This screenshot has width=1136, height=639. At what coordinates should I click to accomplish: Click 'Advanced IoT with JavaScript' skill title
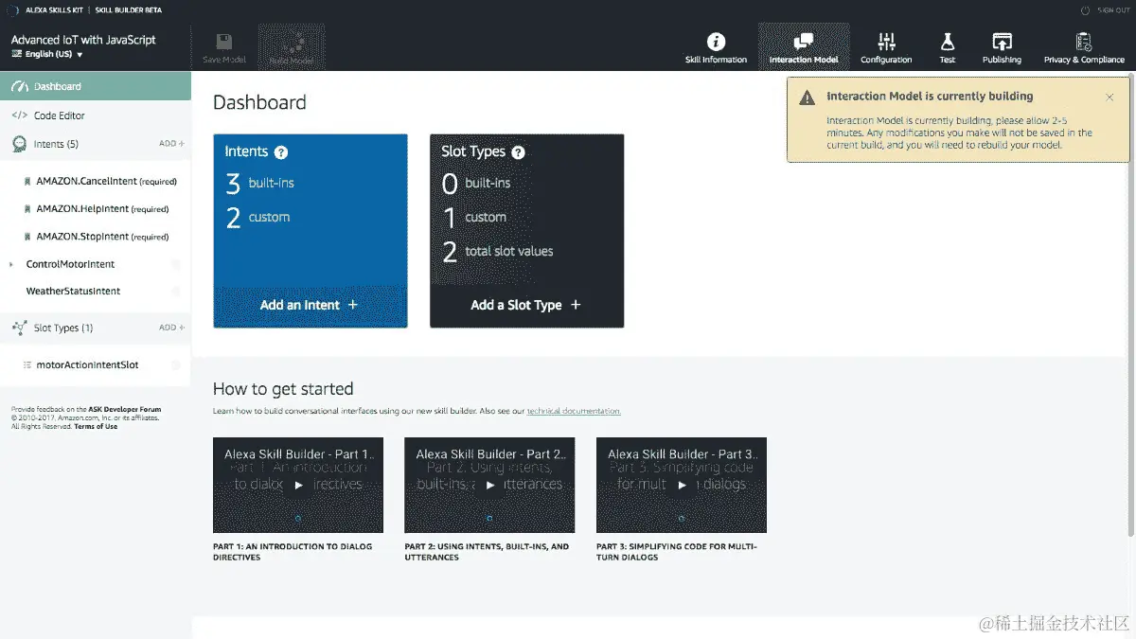click(x=83, y=40)
